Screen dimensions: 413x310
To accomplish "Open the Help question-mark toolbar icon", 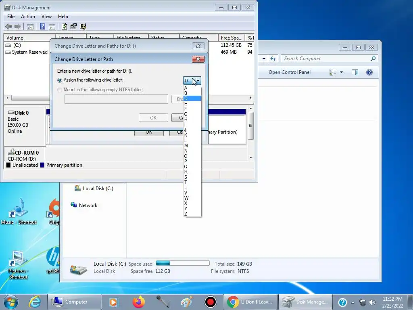I will (x=42, y=26).
